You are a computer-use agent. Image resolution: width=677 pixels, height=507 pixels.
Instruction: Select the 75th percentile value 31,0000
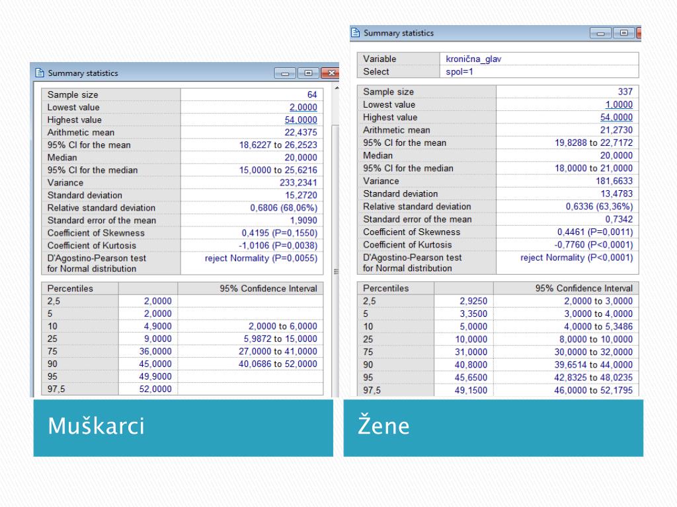[x=471, y=352]
